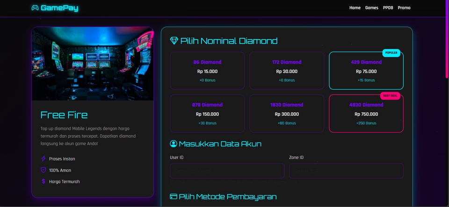
Task: Click the dollar icon next to Harga Termurah
Action: [43, 181]
